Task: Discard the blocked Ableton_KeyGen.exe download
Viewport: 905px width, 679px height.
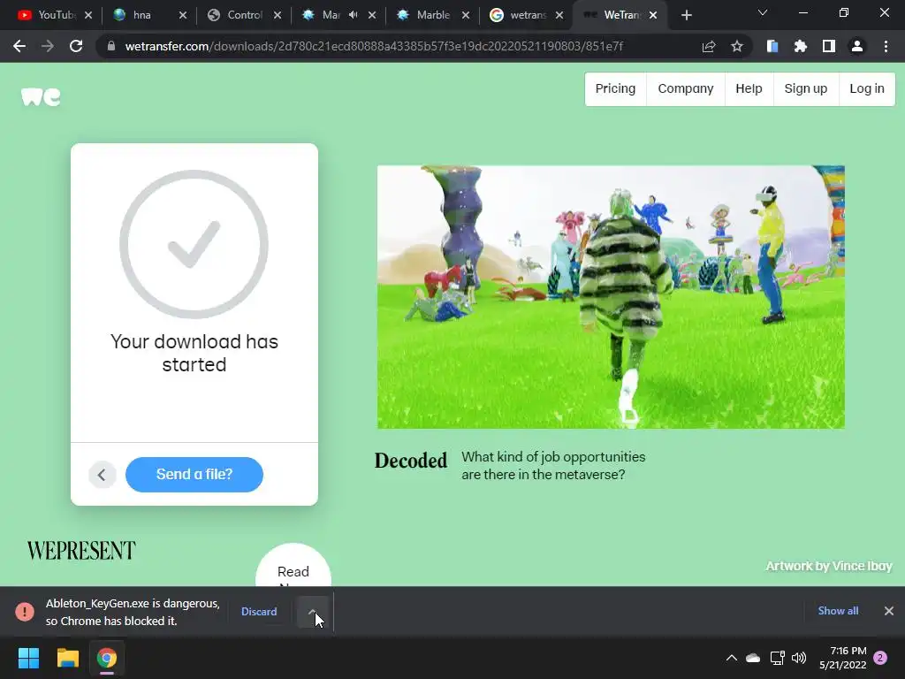Action: click(x=259, y=612)
